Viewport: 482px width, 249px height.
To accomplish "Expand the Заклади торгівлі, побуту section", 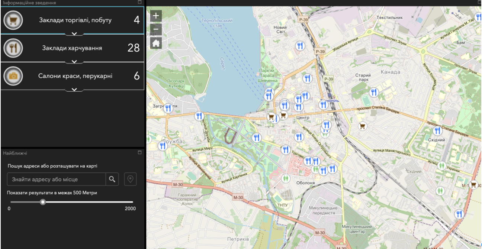I will coord(74,34).
